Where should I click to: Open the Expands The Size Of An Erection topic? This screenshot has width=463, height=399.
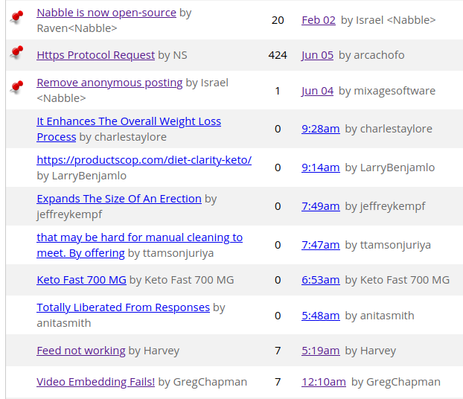[119, 199]
